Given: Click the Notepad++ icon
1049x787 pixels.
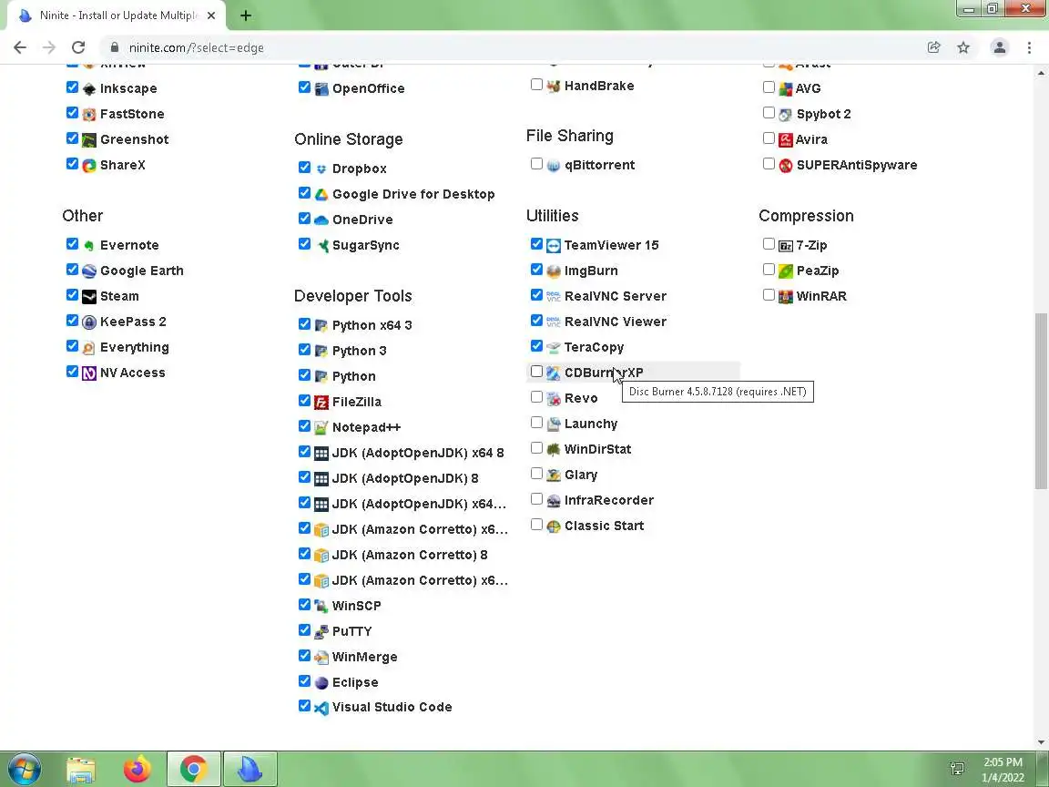Looking at the screenshot, I should (x=321, y=427).
